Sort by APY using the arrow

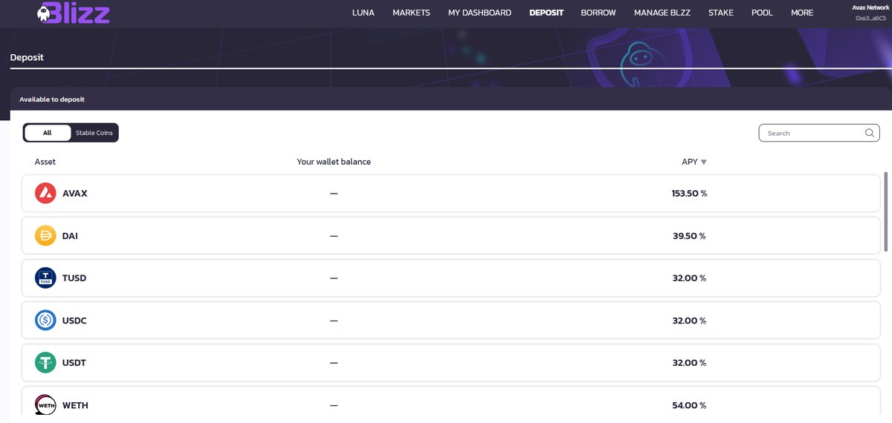(x=704, y=162)
